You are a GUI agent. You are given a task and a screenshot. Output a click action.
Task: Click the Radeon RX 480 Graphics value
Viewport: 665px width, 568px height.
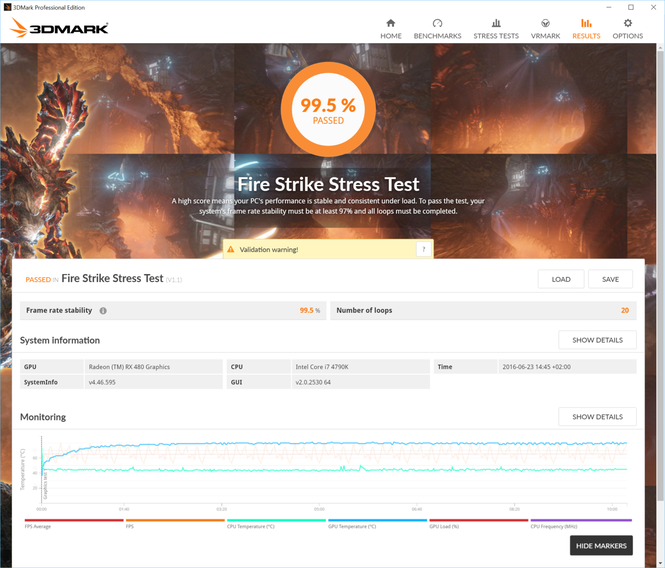(129, 367)
